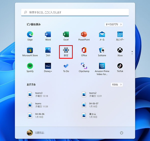150x141 pixels.
Task: Expand その他 (More) recommended items
Action: click(117, 85)
